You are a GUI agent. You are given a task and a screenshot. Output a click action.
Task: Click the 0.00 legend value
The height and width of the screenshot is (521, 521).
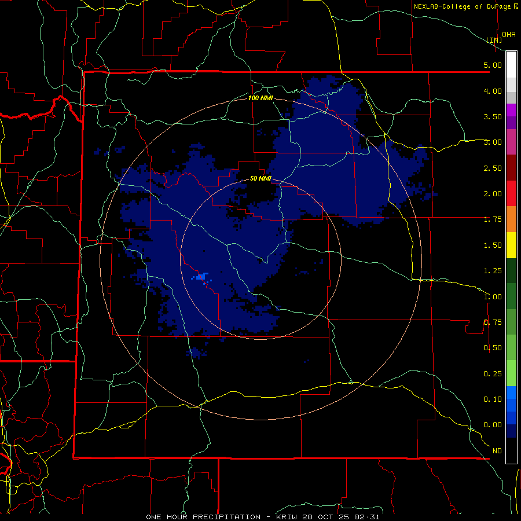[493, 425]
